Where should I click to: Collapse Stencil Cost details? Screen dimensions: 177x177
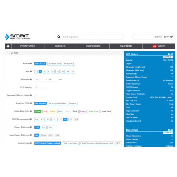coord(168,132)
